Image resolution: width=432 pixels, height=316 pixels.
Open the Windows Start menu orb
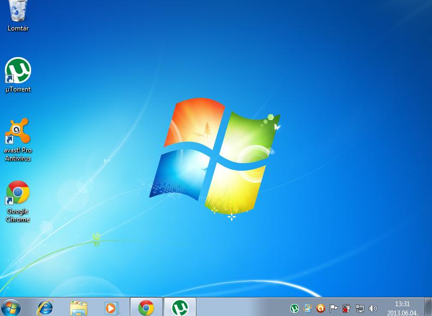(11, 307)
